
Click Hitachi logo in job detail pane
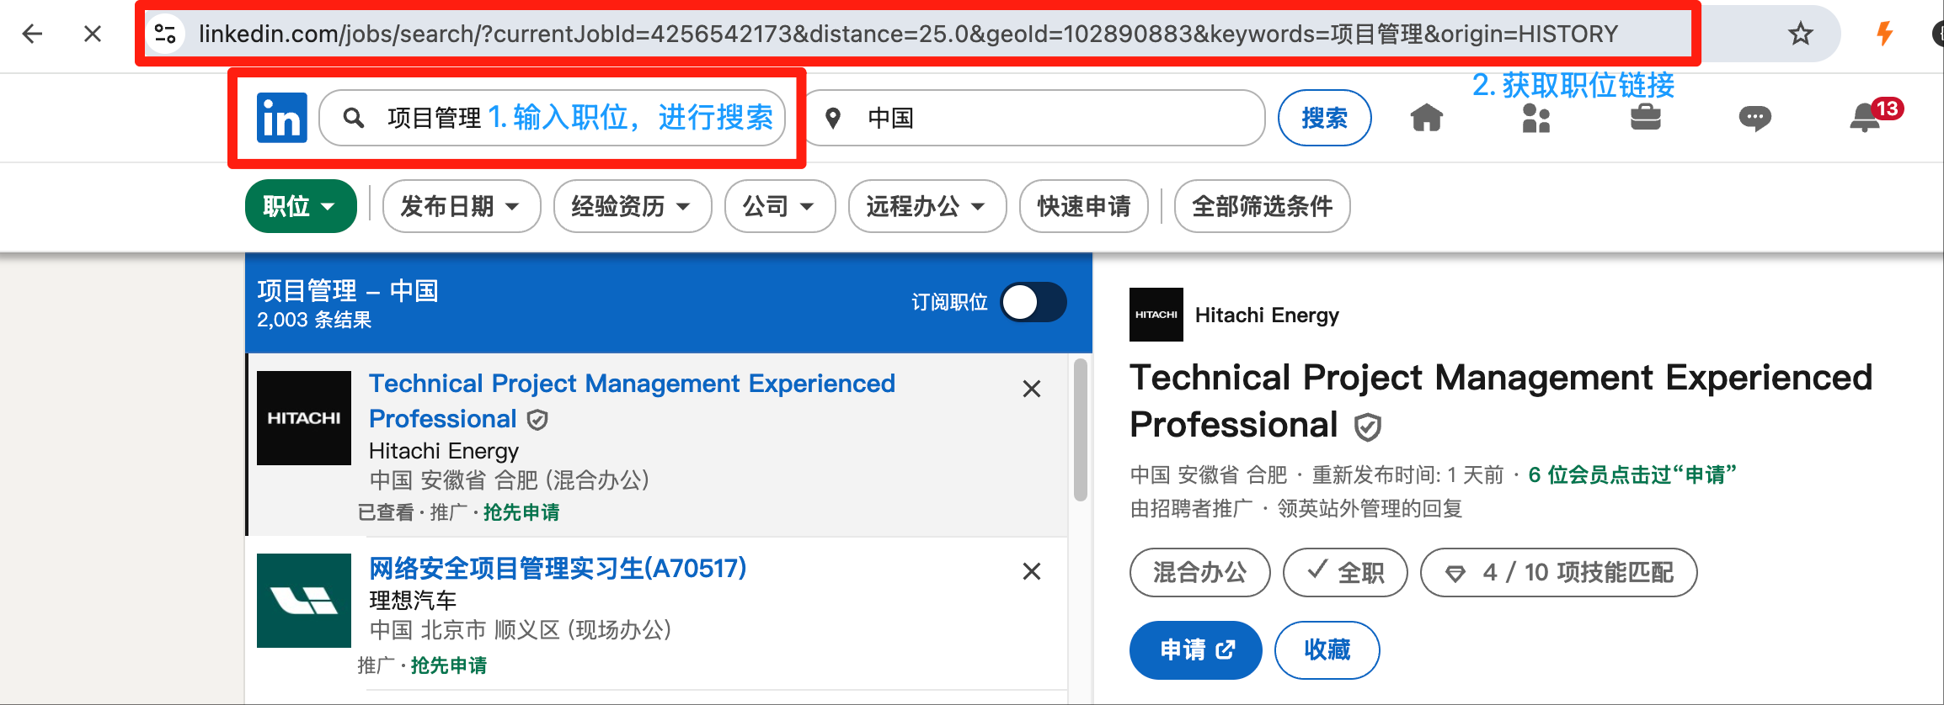[1156, 315]
